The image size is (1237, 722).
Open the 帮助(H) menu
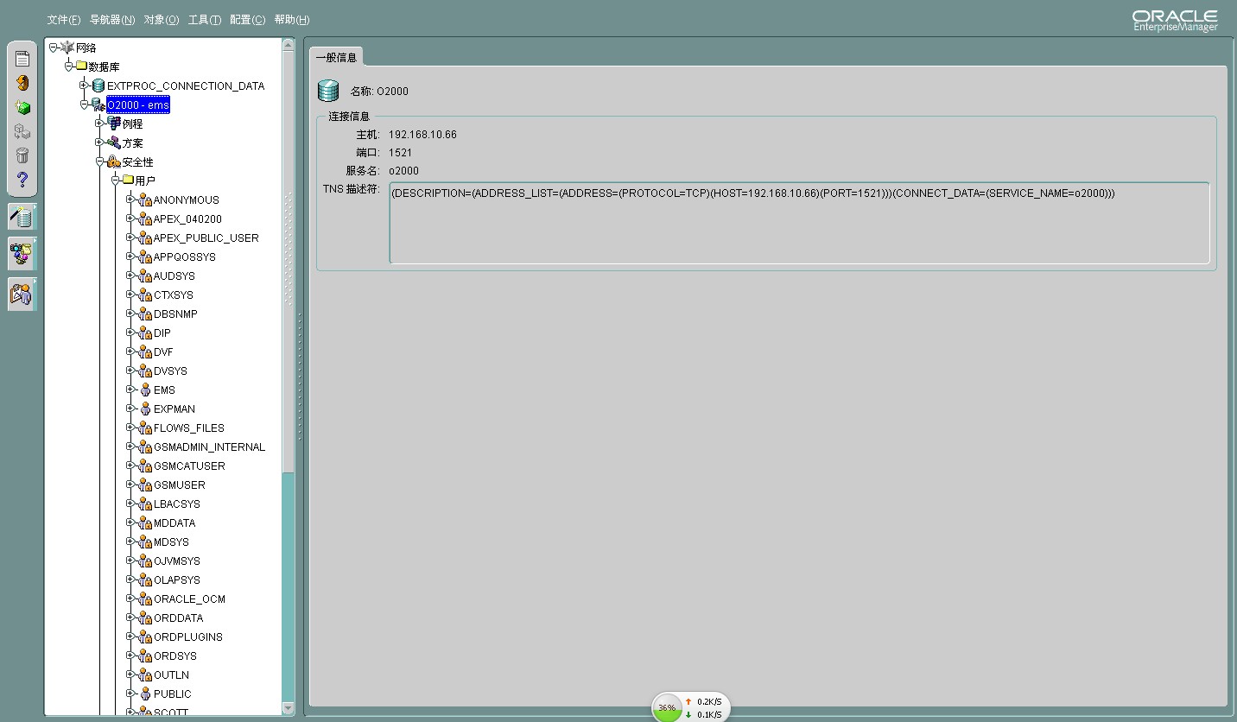pos(291,20)
